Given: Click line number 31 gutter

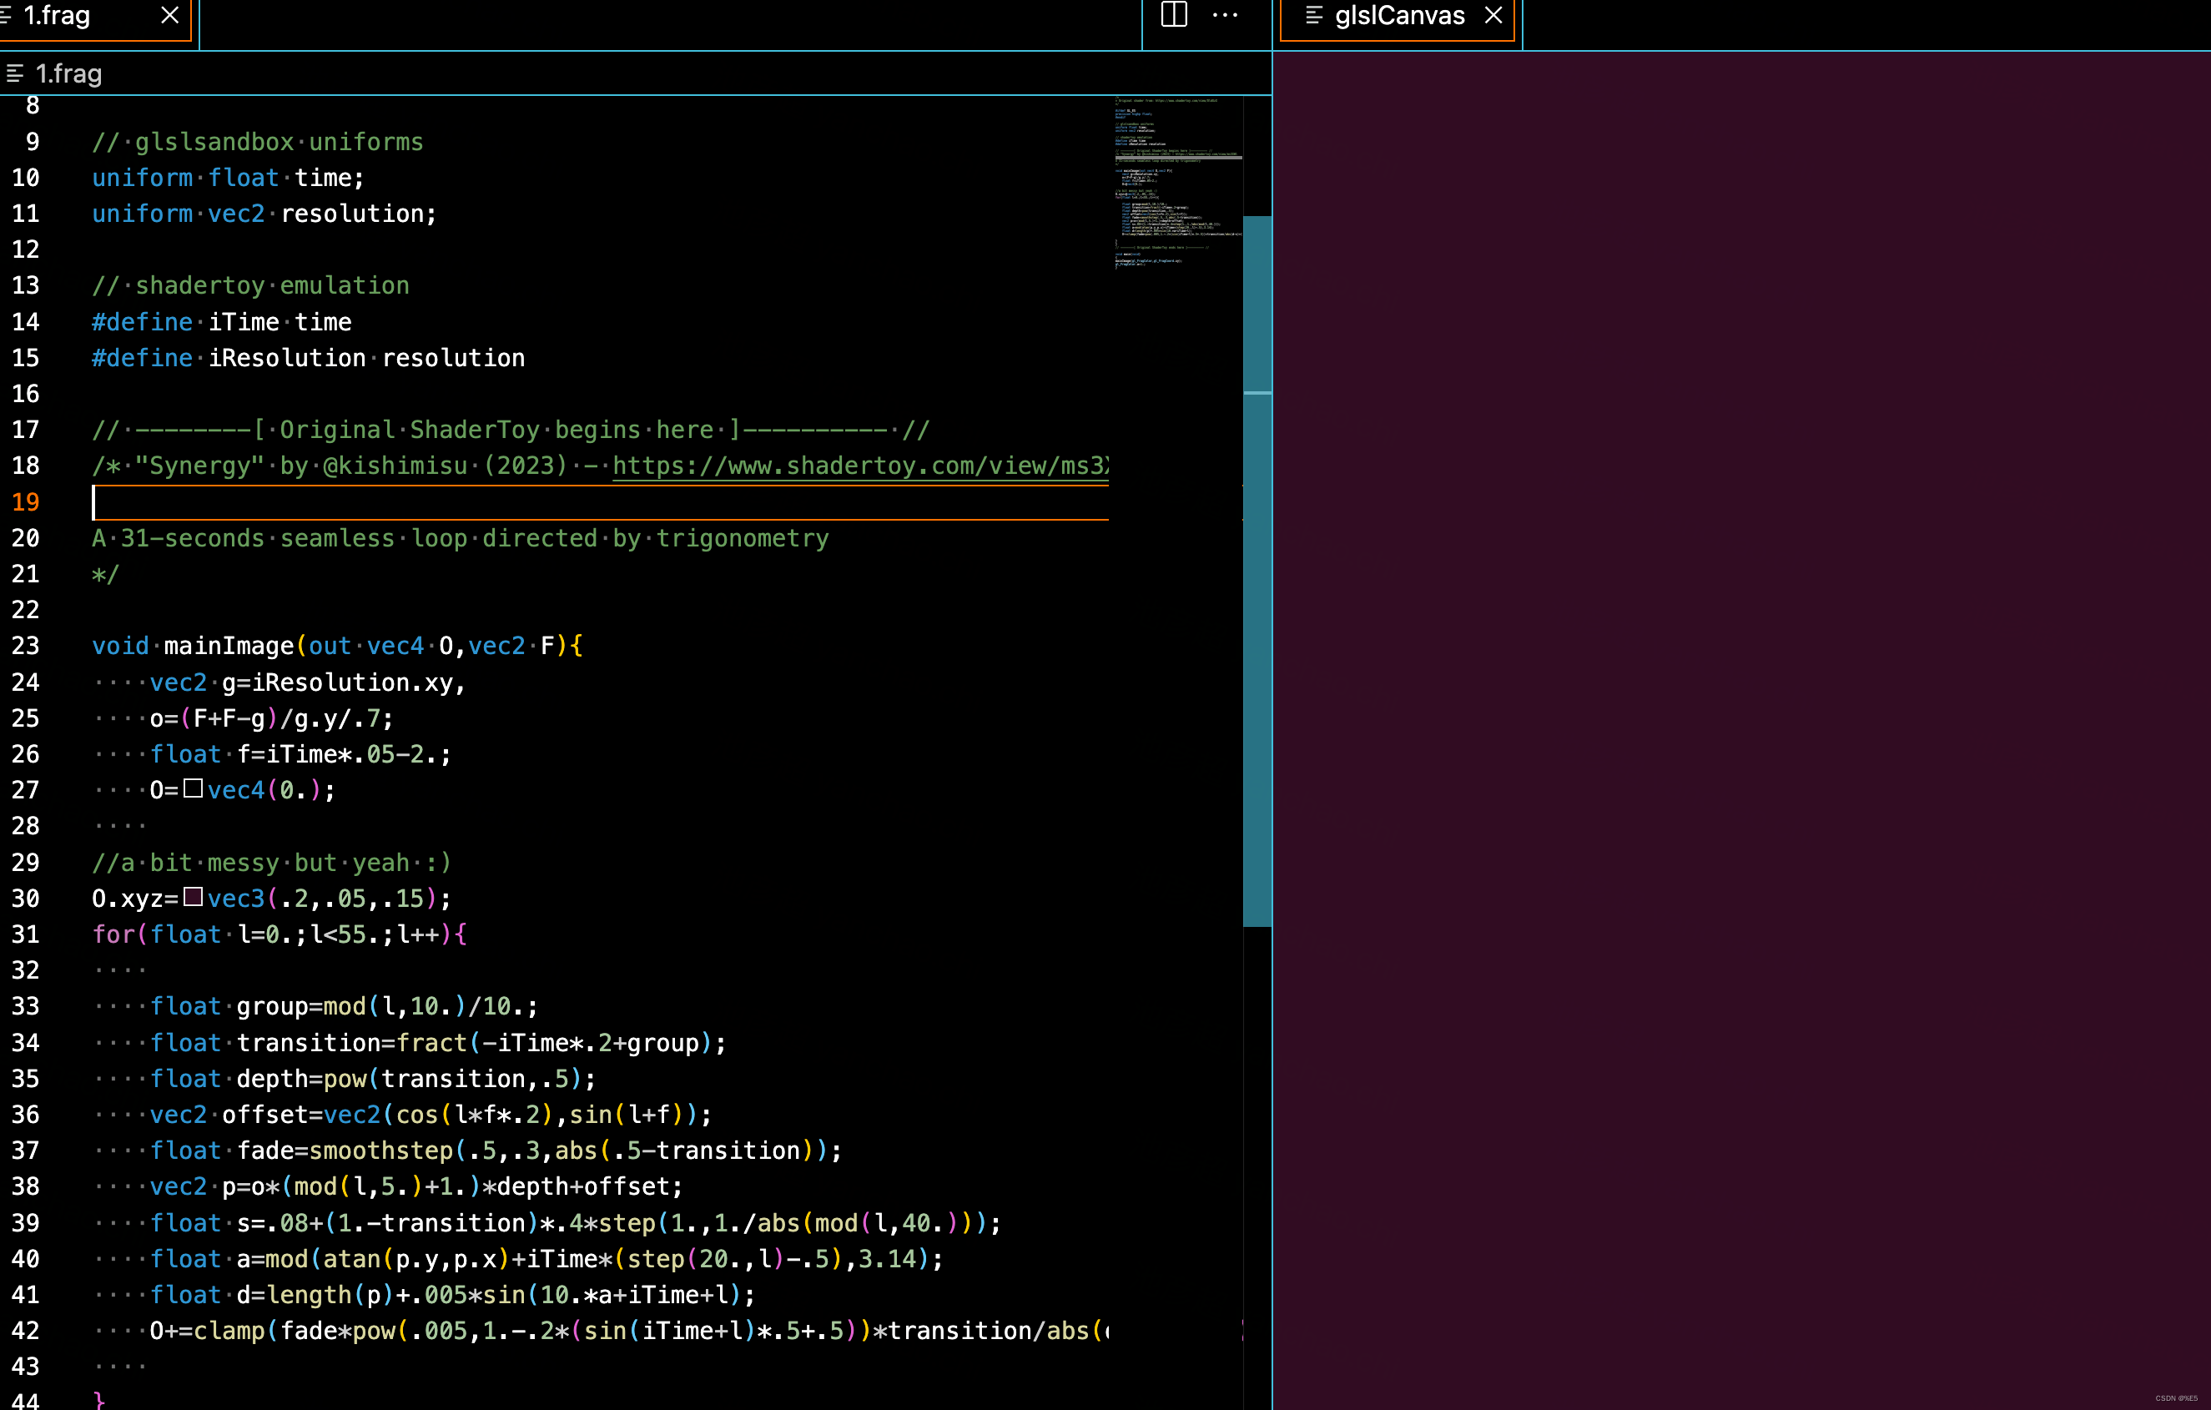Looking at the screenshot, I should coord(26,934).
